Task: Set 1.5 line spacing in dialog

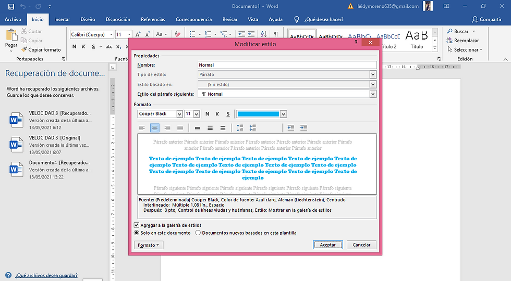Action: coord(210,128)
